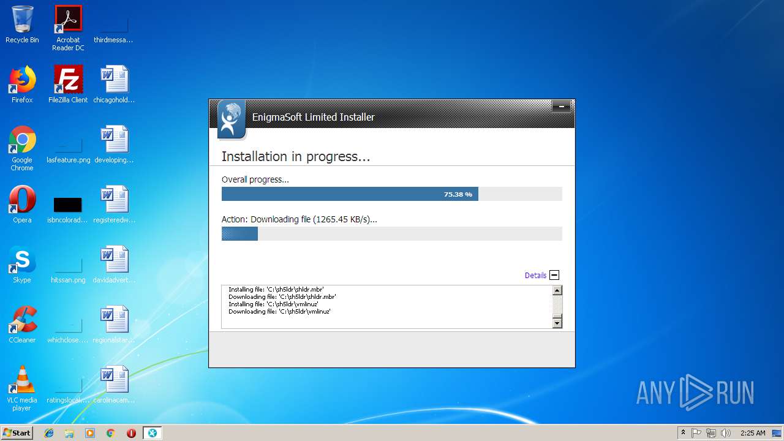The width and height of the screenshot is (784, 441).
Task: Click the log scrollbar down arrow
Action: (557, 323)
